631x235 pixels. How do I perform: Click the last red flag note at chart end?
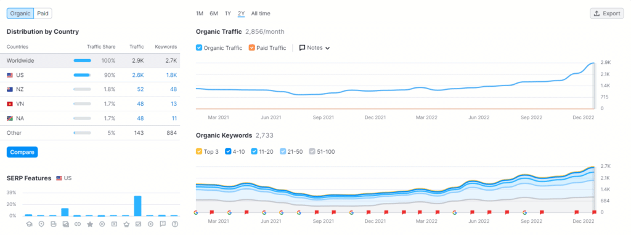(595, 212)
